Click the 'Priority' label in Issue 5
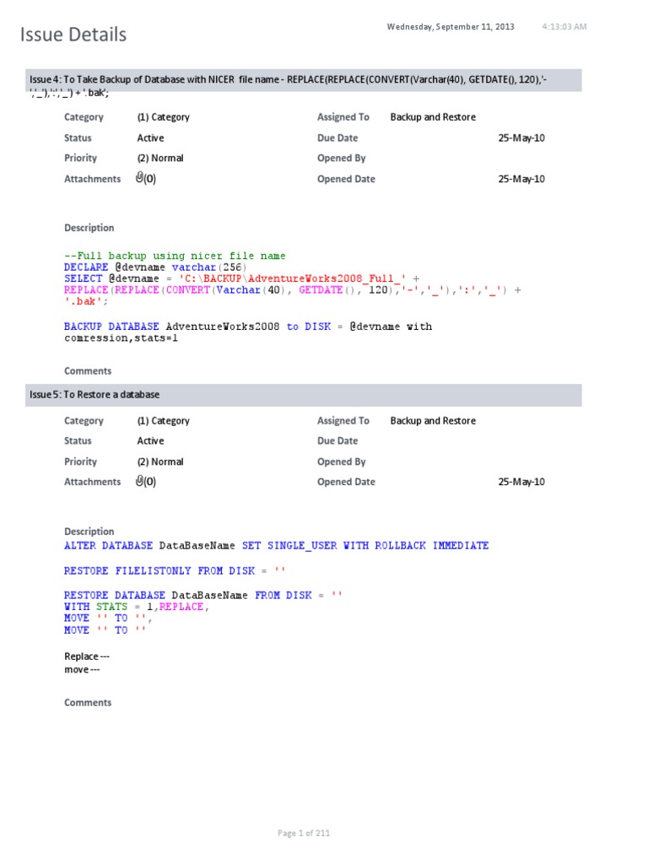The height and width of the screenshot is (864, 648). pos(80,462)
